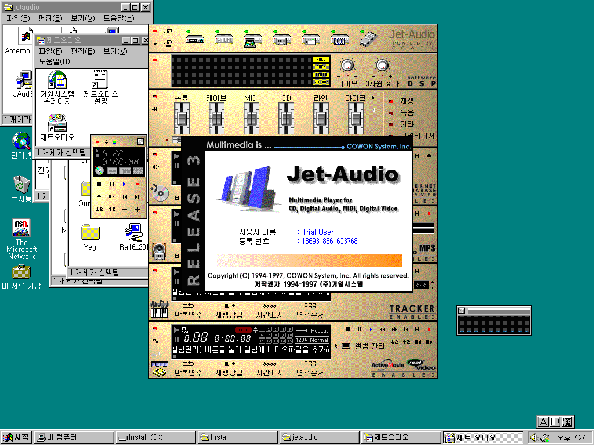Click the Recycle Bin desktop icon
594x445 pixels.
tap(21, 185)
